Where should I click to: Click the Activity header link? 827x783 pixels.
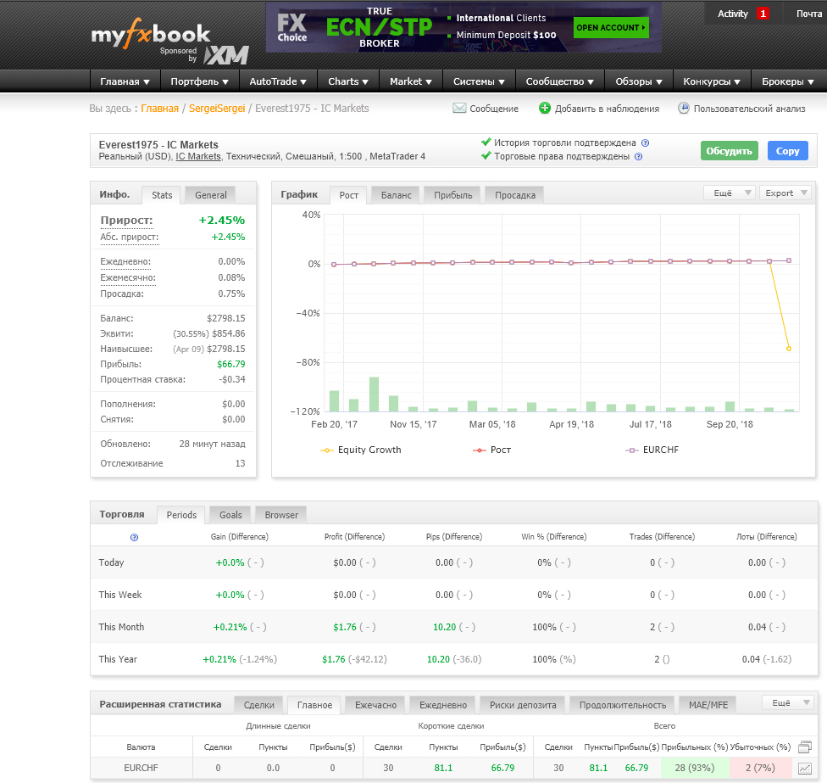[x=733, y=14]
